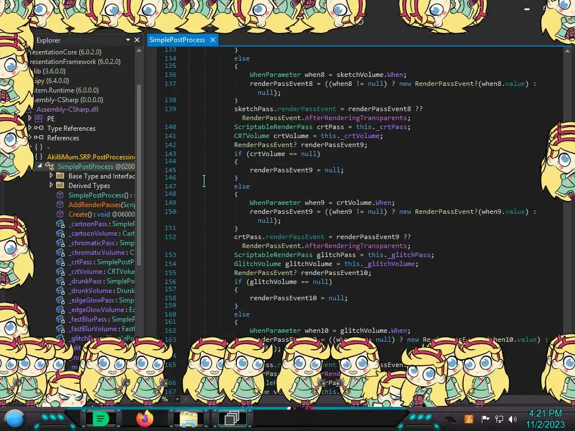The image size is (575, 431).
Task: Open the zoom percentage dropdown
Action: [x=177, y=399]
